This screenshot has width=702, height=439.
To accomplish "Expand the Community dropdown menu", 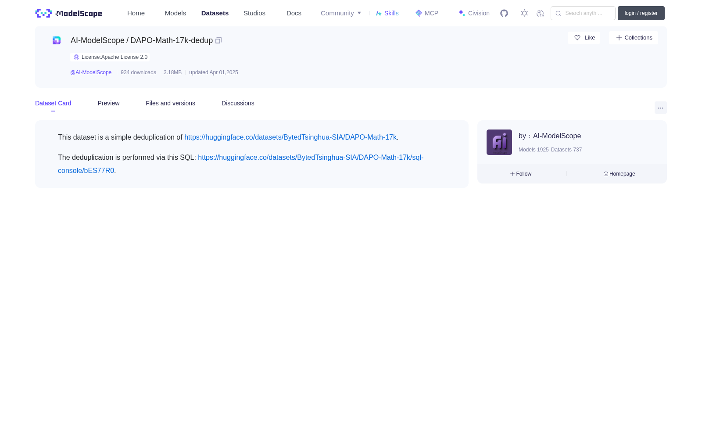I will pyautogui.click(x=341, y=13).
